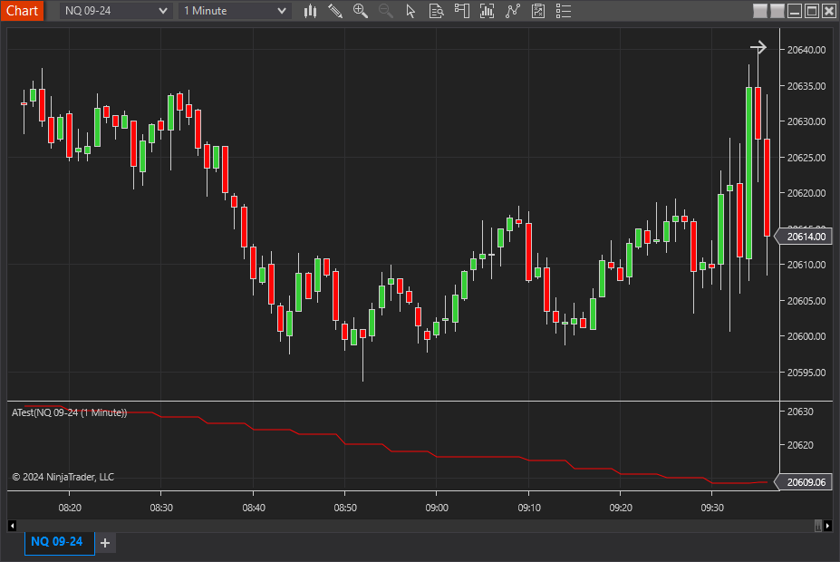Screen dimensions: 840x562
Task: Open the Indicators icon
Action: [487, 11]
